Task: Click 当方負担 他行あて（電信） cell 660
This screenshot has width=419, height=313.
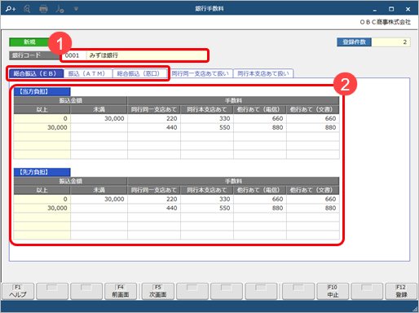Action: tap(260, 119)
